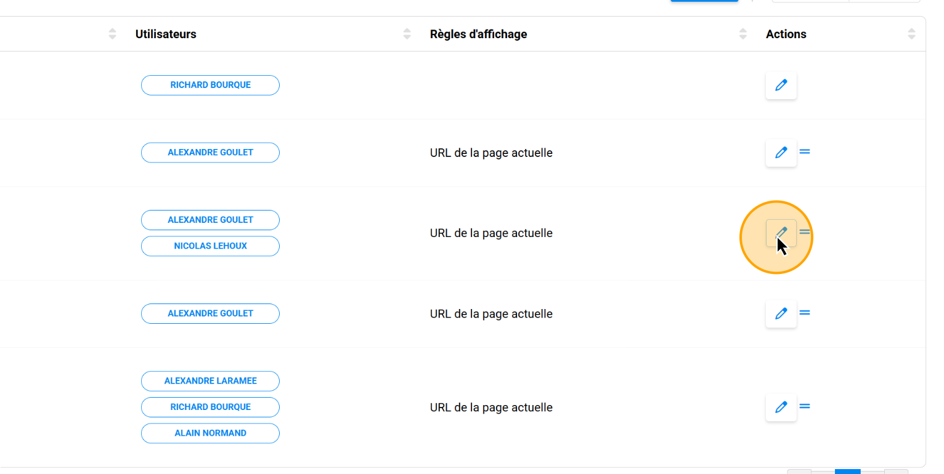The image size is (944, 474).
Task: Click the Alain Normand user chip
Action: (x=210, y=433)
